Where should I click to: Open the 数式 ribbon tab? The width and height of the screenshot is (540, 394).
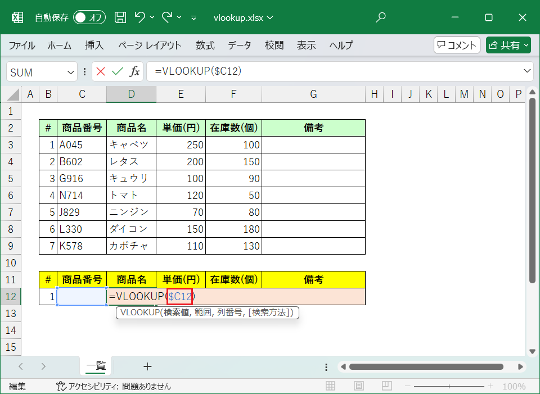pyautogui.click(x=205, y=46)
